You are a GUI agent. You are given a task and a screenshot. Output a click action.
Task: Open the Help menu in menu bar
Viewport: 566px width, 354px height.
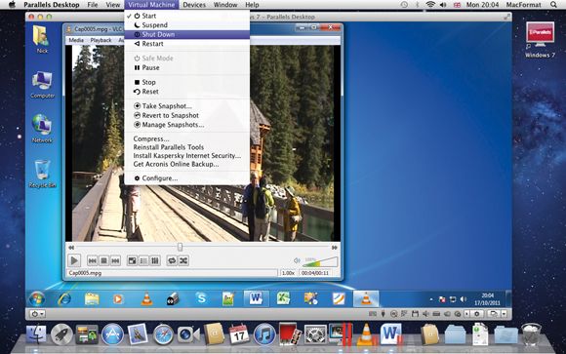click(x=252, y=5)
